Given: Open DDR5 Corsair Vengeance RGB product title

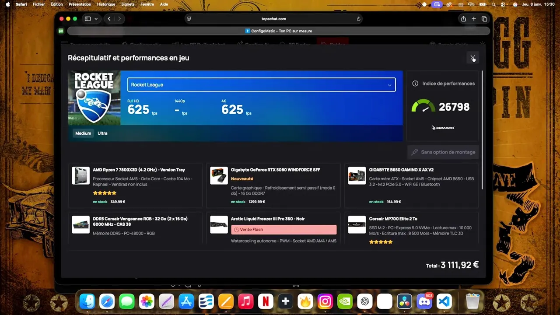Looking at the screenshot, I should click(140, 221).
